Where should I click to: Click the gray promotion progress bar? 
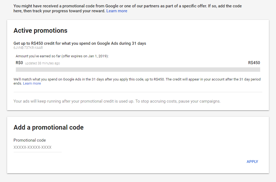138,70
